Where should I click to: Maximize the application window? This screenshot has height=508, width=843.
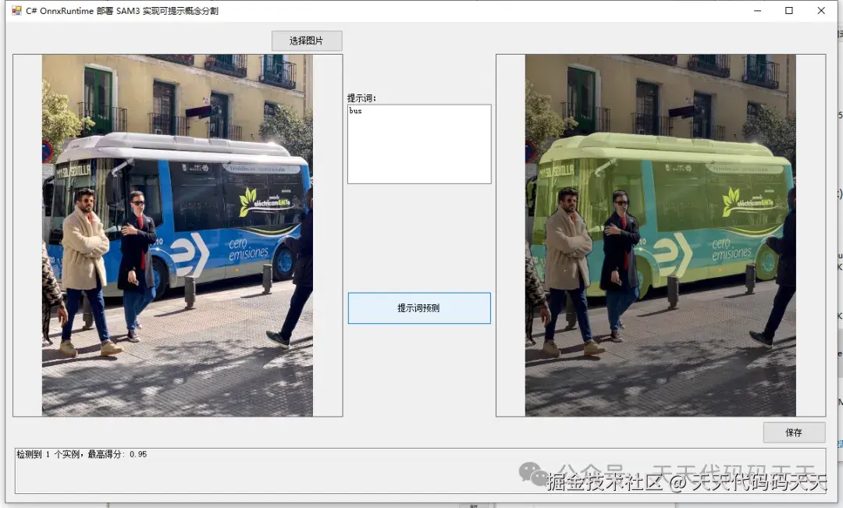pyautogui.click(x=788, y=11)
